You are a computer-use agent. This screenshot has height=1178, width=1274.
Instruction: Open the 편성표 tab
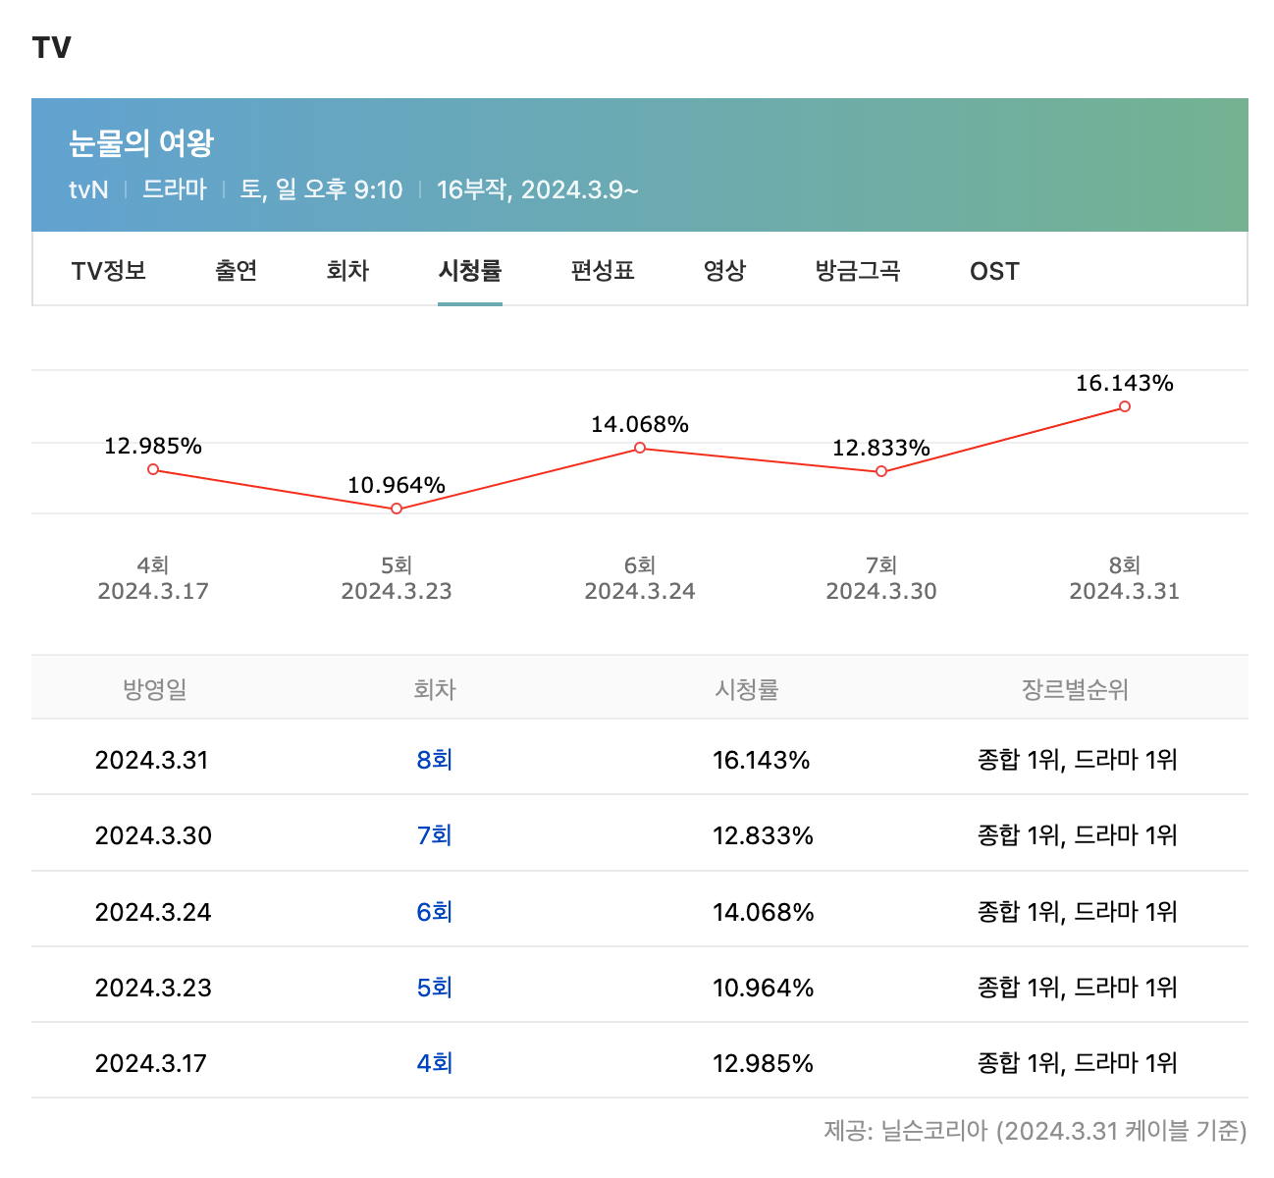pos(600,271)
